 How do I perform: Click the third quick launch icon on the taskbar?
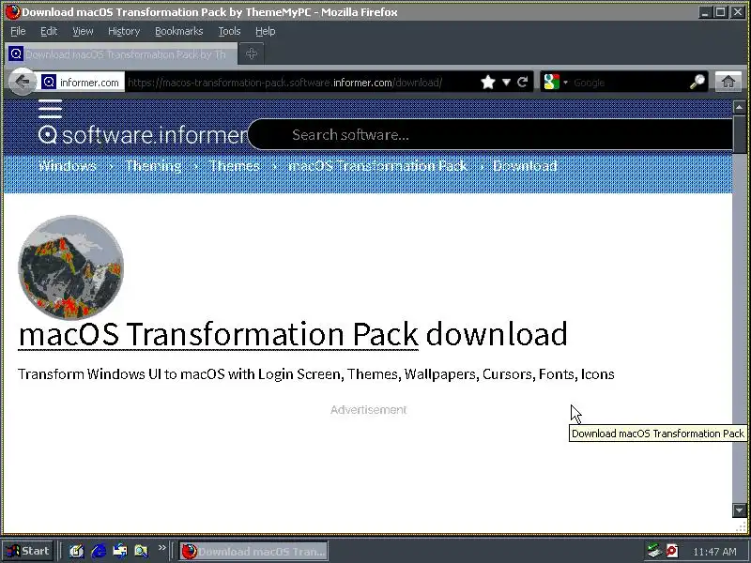tap(120, 551)
